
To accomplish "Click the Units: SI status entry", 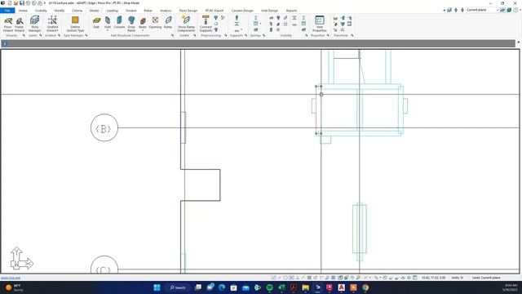I will [457, 278].
